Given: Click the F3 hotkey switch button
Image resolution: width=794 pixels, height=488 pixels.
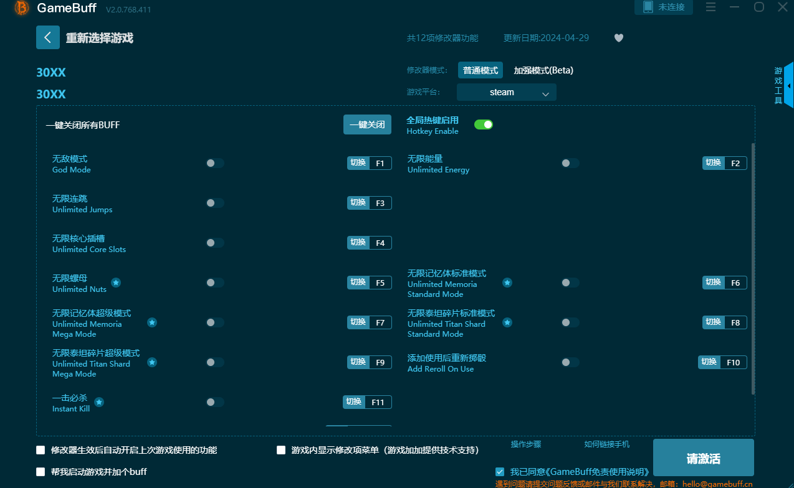Looking at the screenshot, I should pyautogui.click(x=370, y=203).
